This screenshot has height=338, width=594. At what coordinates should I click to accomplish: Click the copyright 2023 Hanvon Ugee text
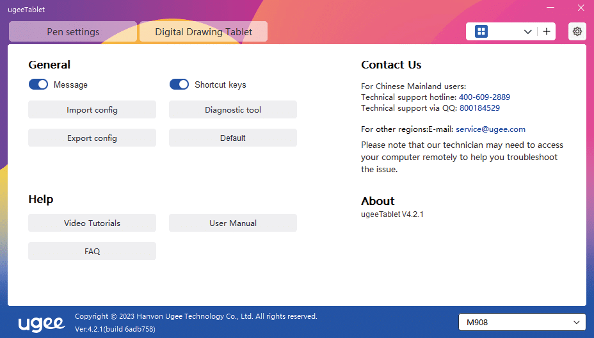point(196,316)
